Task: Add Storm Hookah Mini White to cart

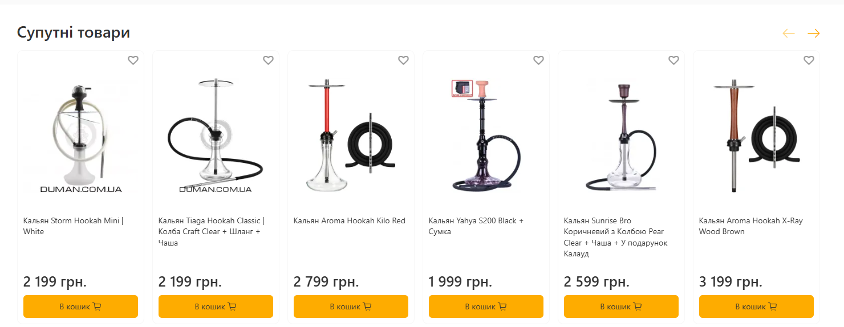Action: click(80, 306)
